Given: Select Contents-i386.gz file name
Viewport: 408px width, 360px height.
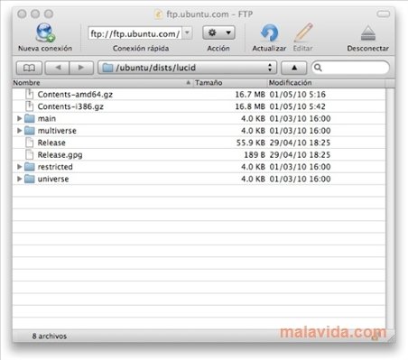Looking at the screenshot, I should click(x=70, y=106).
